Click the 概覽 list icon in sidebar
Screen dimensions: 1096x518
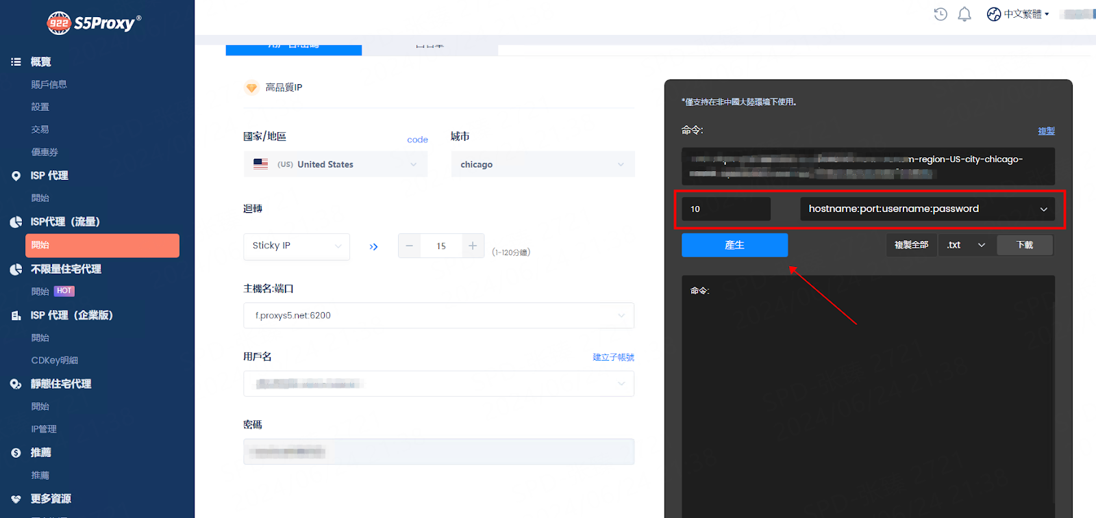pos(16,62)
